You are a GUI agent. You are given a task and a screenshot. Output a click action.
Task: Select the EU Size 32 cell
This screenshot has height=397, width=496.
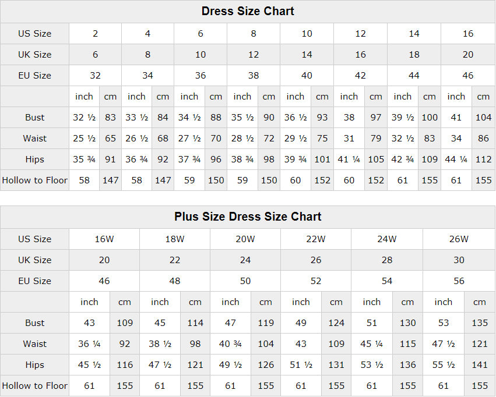click(95, 76)
